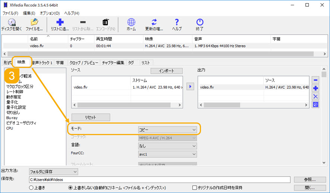Select マクロブロック区分 in the settings list
The height and width of the screenshot is (193, 330).
coord(20,86)
